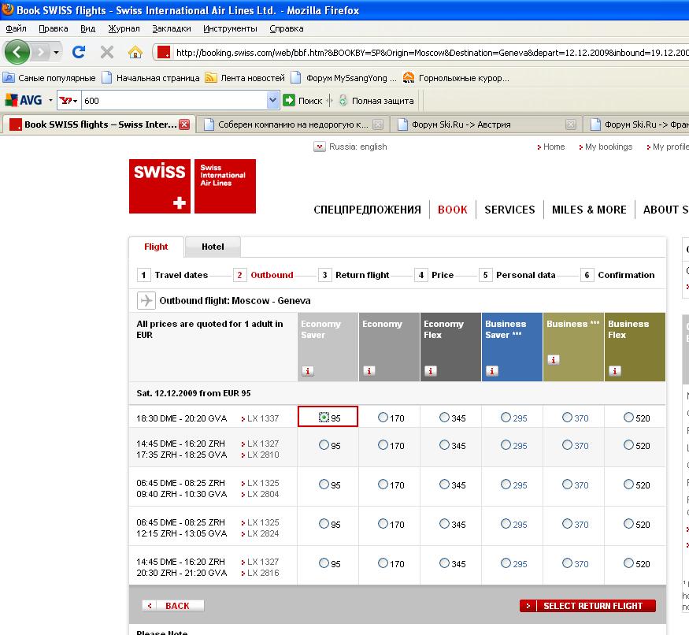The height and width of the screenshot is (635, 689).
Task: Click the browser Back arrow button
Action: coord(17,52)
